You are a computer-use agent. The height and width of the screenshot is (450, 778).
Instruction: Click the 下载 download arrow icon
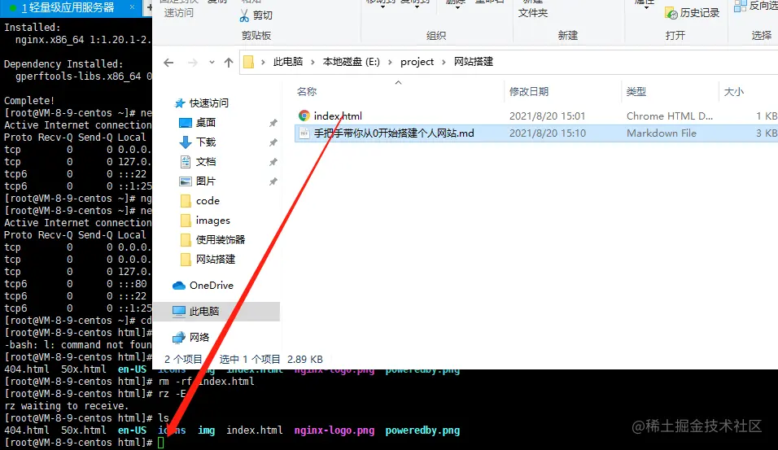pos(185,142)
